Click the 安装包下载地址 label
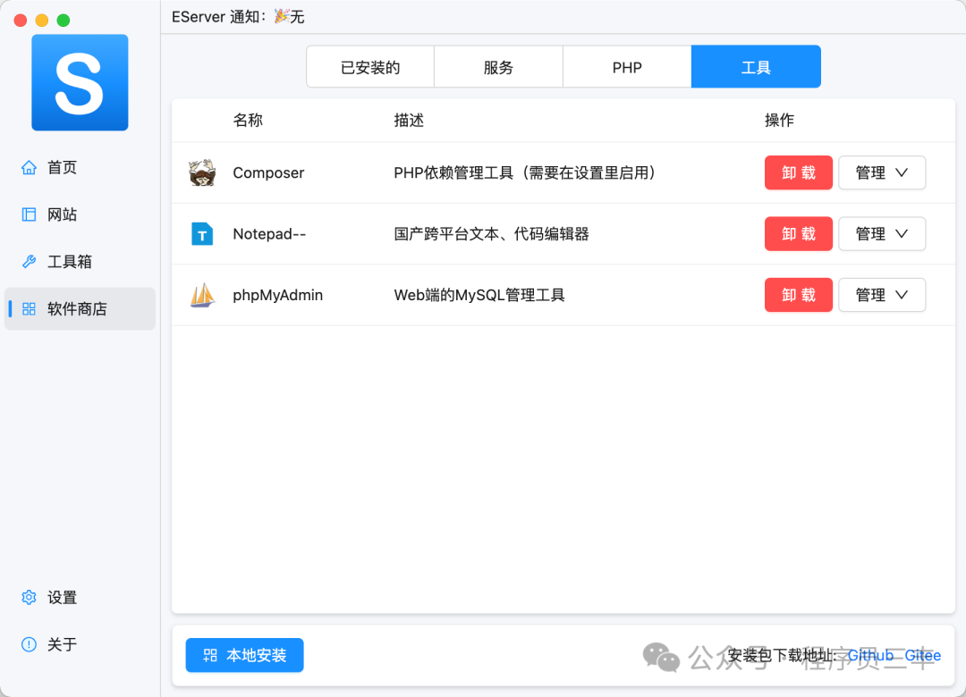Screen dimensions: 966x697 pyautogui.click(x=784, y=655)
